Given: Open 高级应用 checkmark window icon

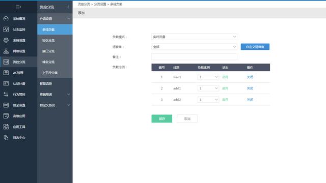Looking at the screenshot, I should [x=6, y=116].
